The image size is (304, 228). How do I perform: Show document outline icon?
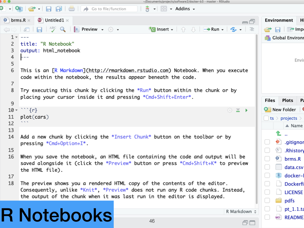click(x=252, y=29)
